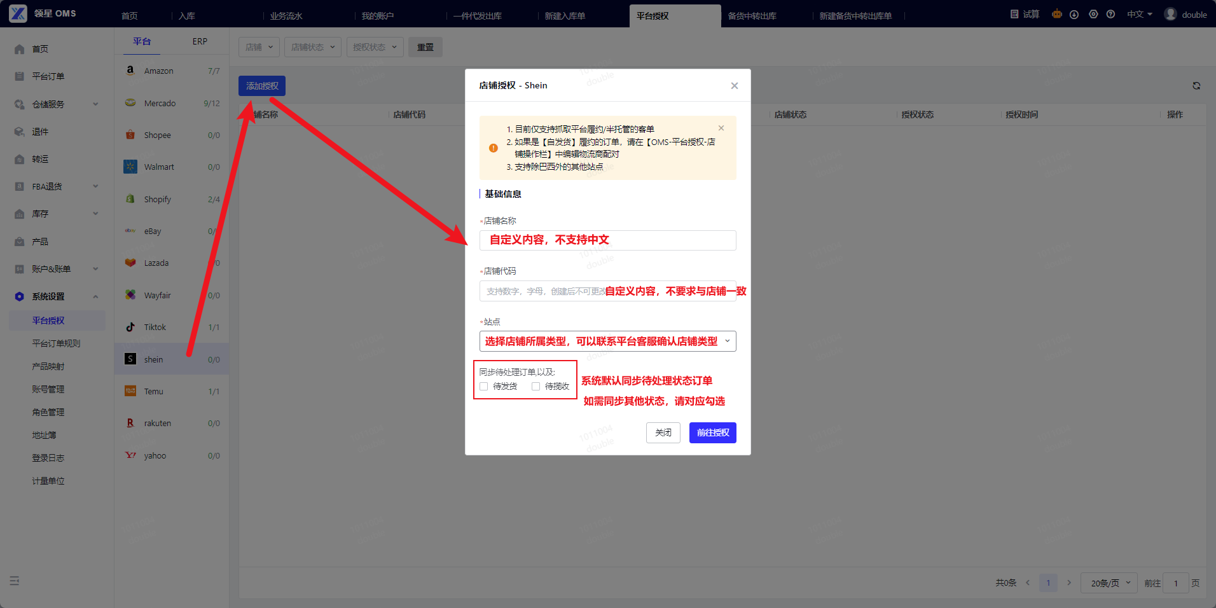This screenshot has width=1216, height=608.
Task: Select the Amazon platform entry
Action: click(172, 71)
